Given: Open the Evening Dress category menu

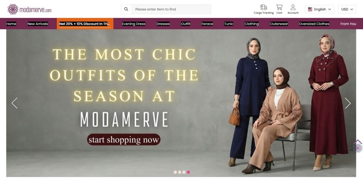Looking at the screenshot, I should pos(134,24).
